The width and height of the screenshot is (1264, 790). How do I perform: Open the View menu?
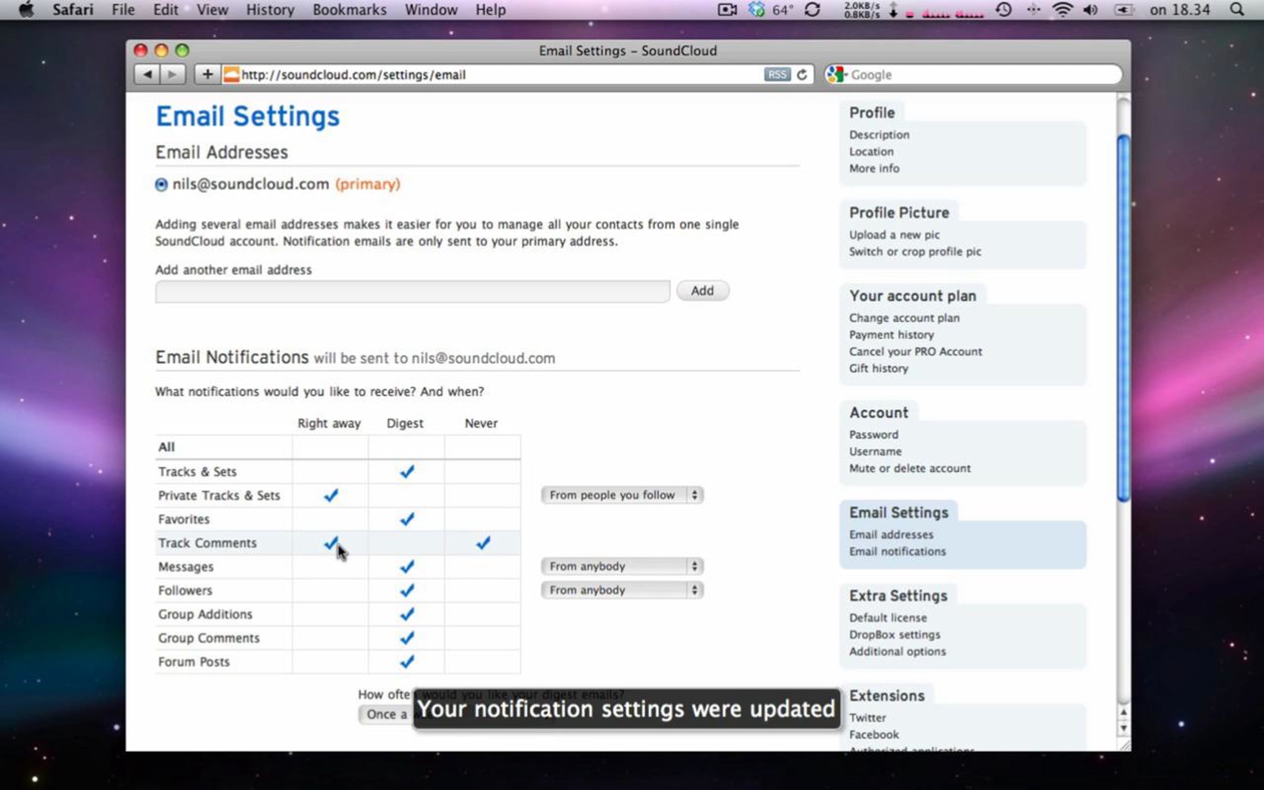(212, 9)
